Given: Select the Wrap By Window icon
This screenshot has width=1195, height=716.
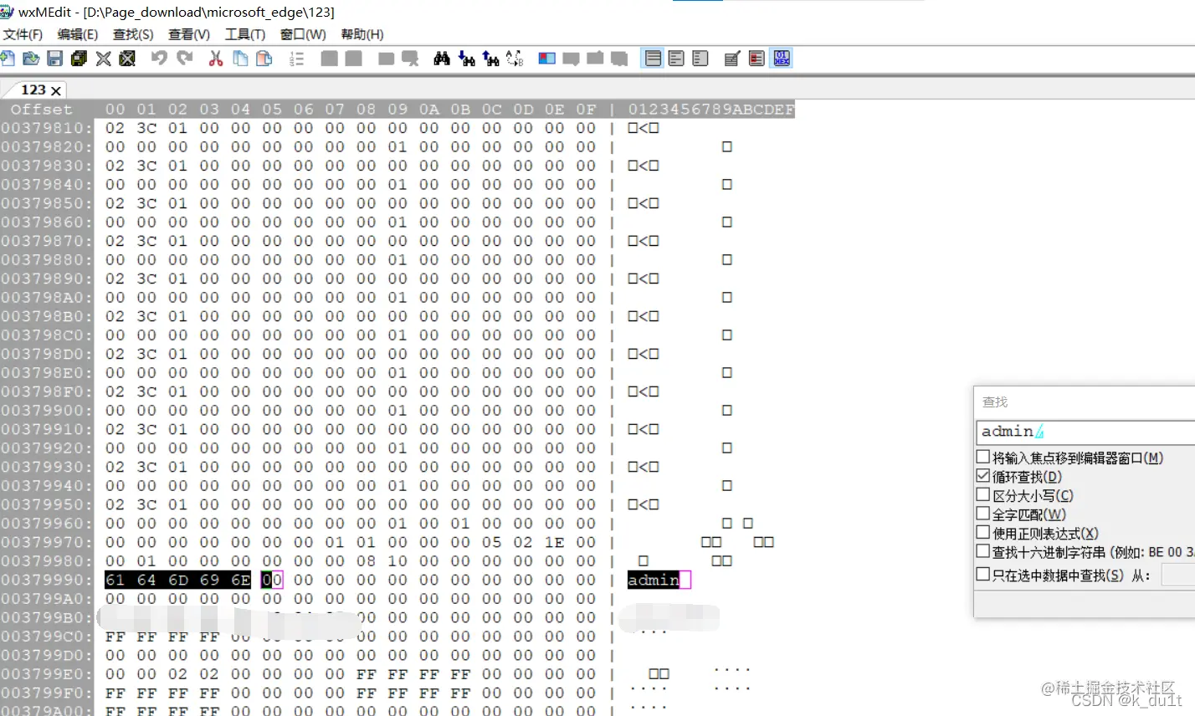Looking at the screenshot, I should 676,58.
